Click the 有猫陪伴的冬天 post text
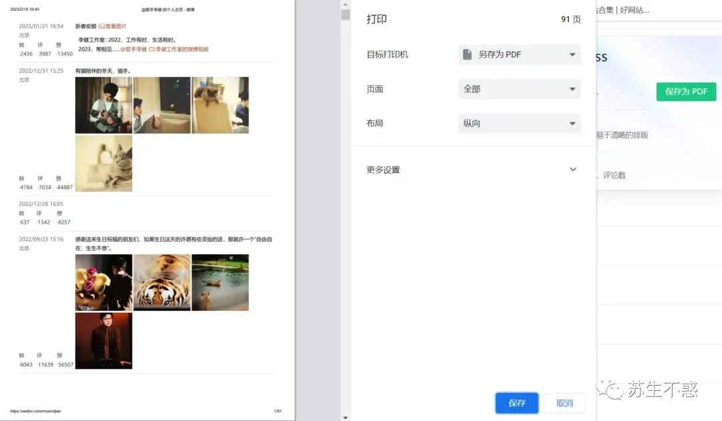Image resolution: width=722 pixels, height=421 pixels. [x=103, y=71]
